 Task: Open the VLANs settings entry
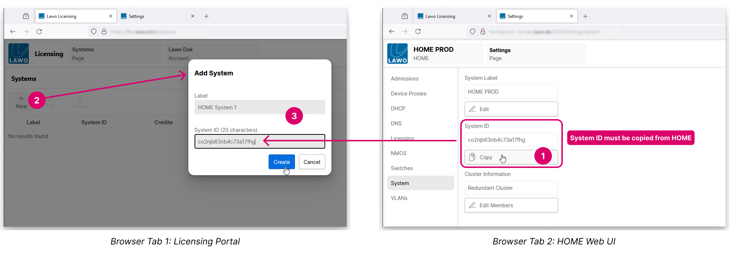click(399, 198)
